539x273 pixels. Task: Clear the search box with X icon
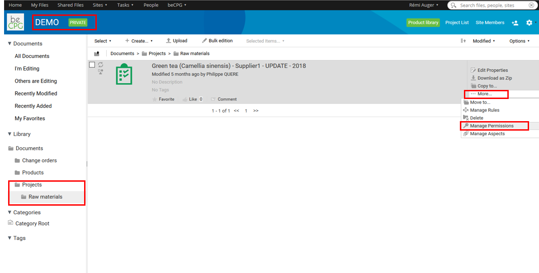click(x=531, y=5)
